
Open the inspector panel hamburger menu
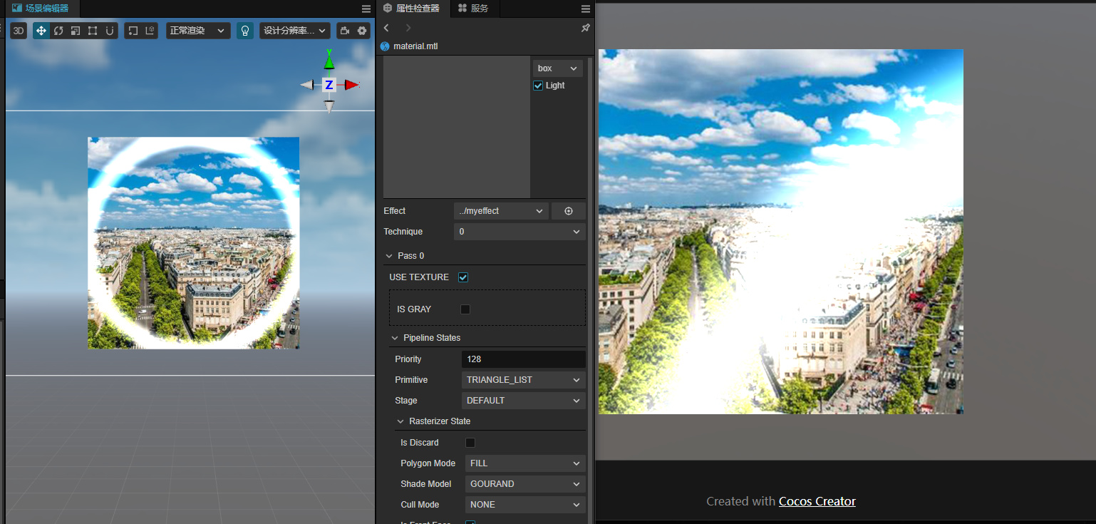click(586, 9)
